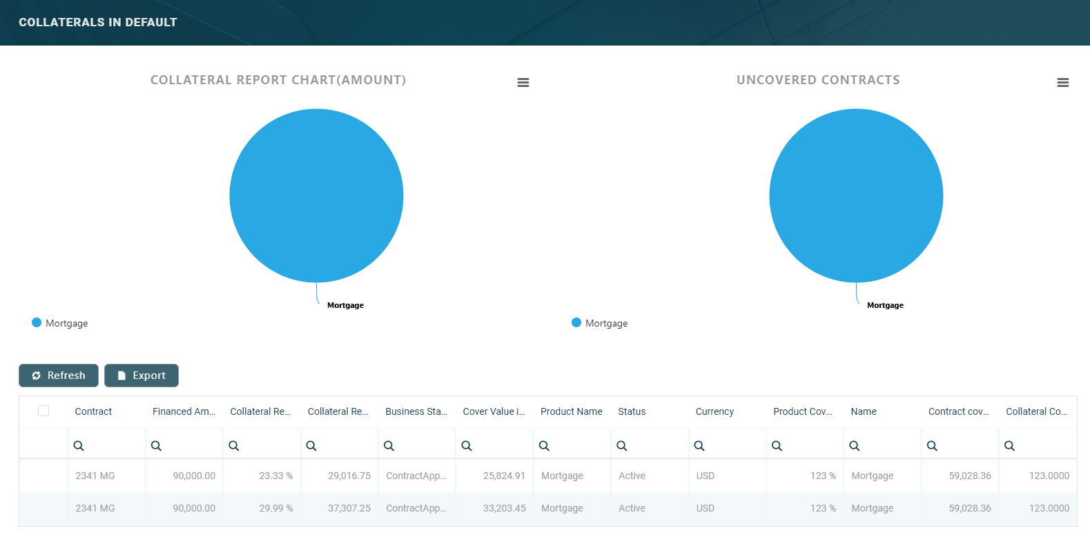
Task: Click the search icon under Product Name column
Action: point(544,446)
